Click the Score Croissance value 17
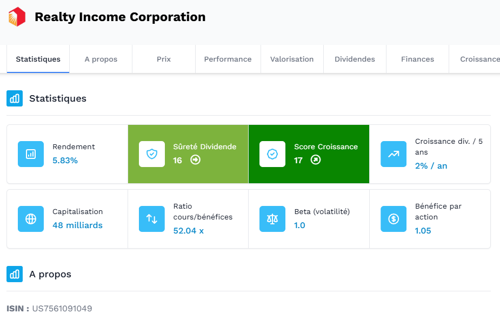This screenshot has width=500, height=320. (298, 161)
